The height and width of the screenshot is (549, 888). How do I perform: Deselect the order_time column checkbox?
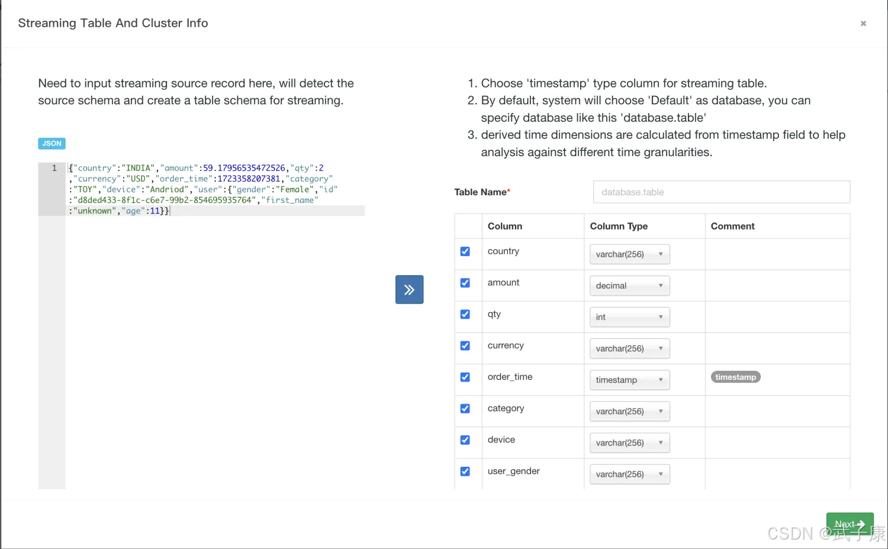pos(465,377)
